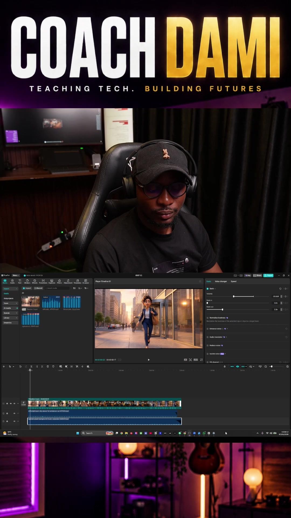This screenshot has height=518, width=291.
Task: Open the layout dropdown next to Pro
Action: (x=236, y=275)
